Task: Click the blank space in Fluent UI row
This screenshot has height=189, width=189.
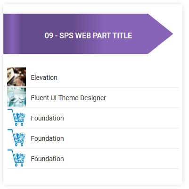Action: (x=142, y=98)
